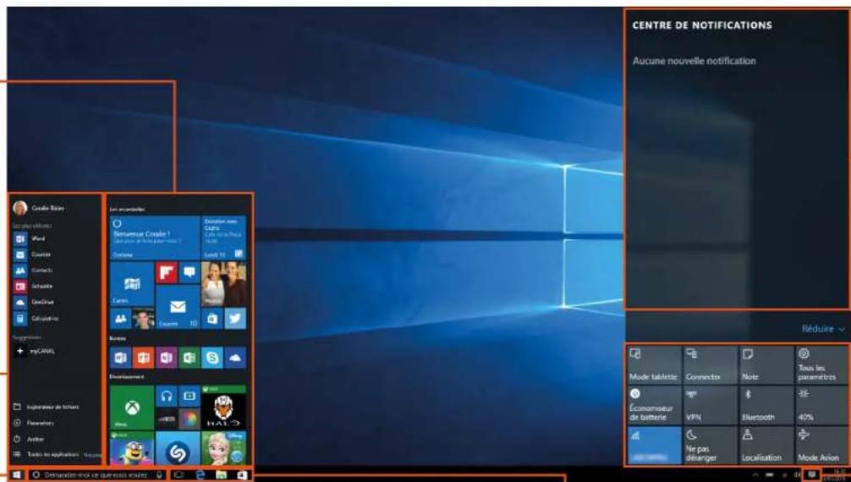Click the Cortana search box

pos(96,475)
